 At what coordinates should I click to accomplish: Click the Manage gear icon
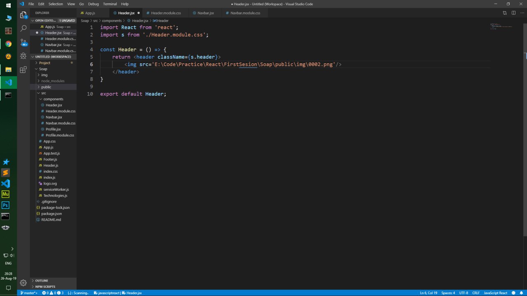[x=23, y=282]
